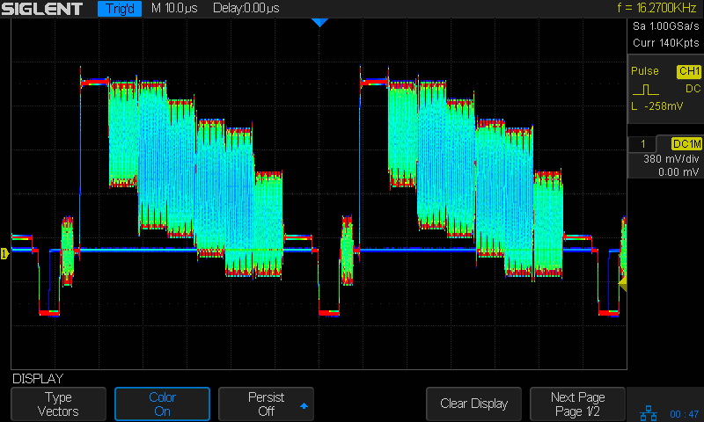The width and height of the screenshot is (704, 422).
Task: Open the 380 mV/div vertical scale setting
Action: (x=664, y=160)
